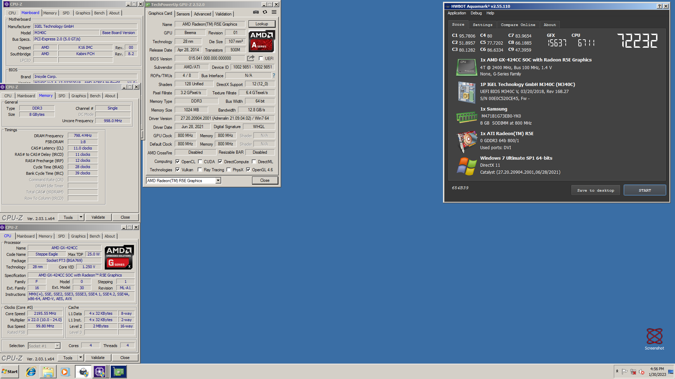The width and height of the screenshot is (675, 379).
Task: Switch to Advanced tab in GPU-Z
Action: pos(202,14)
